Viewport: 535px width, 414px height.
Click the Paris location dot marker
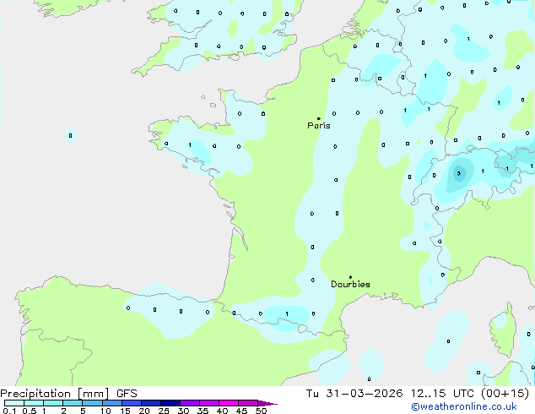point(319,118)
